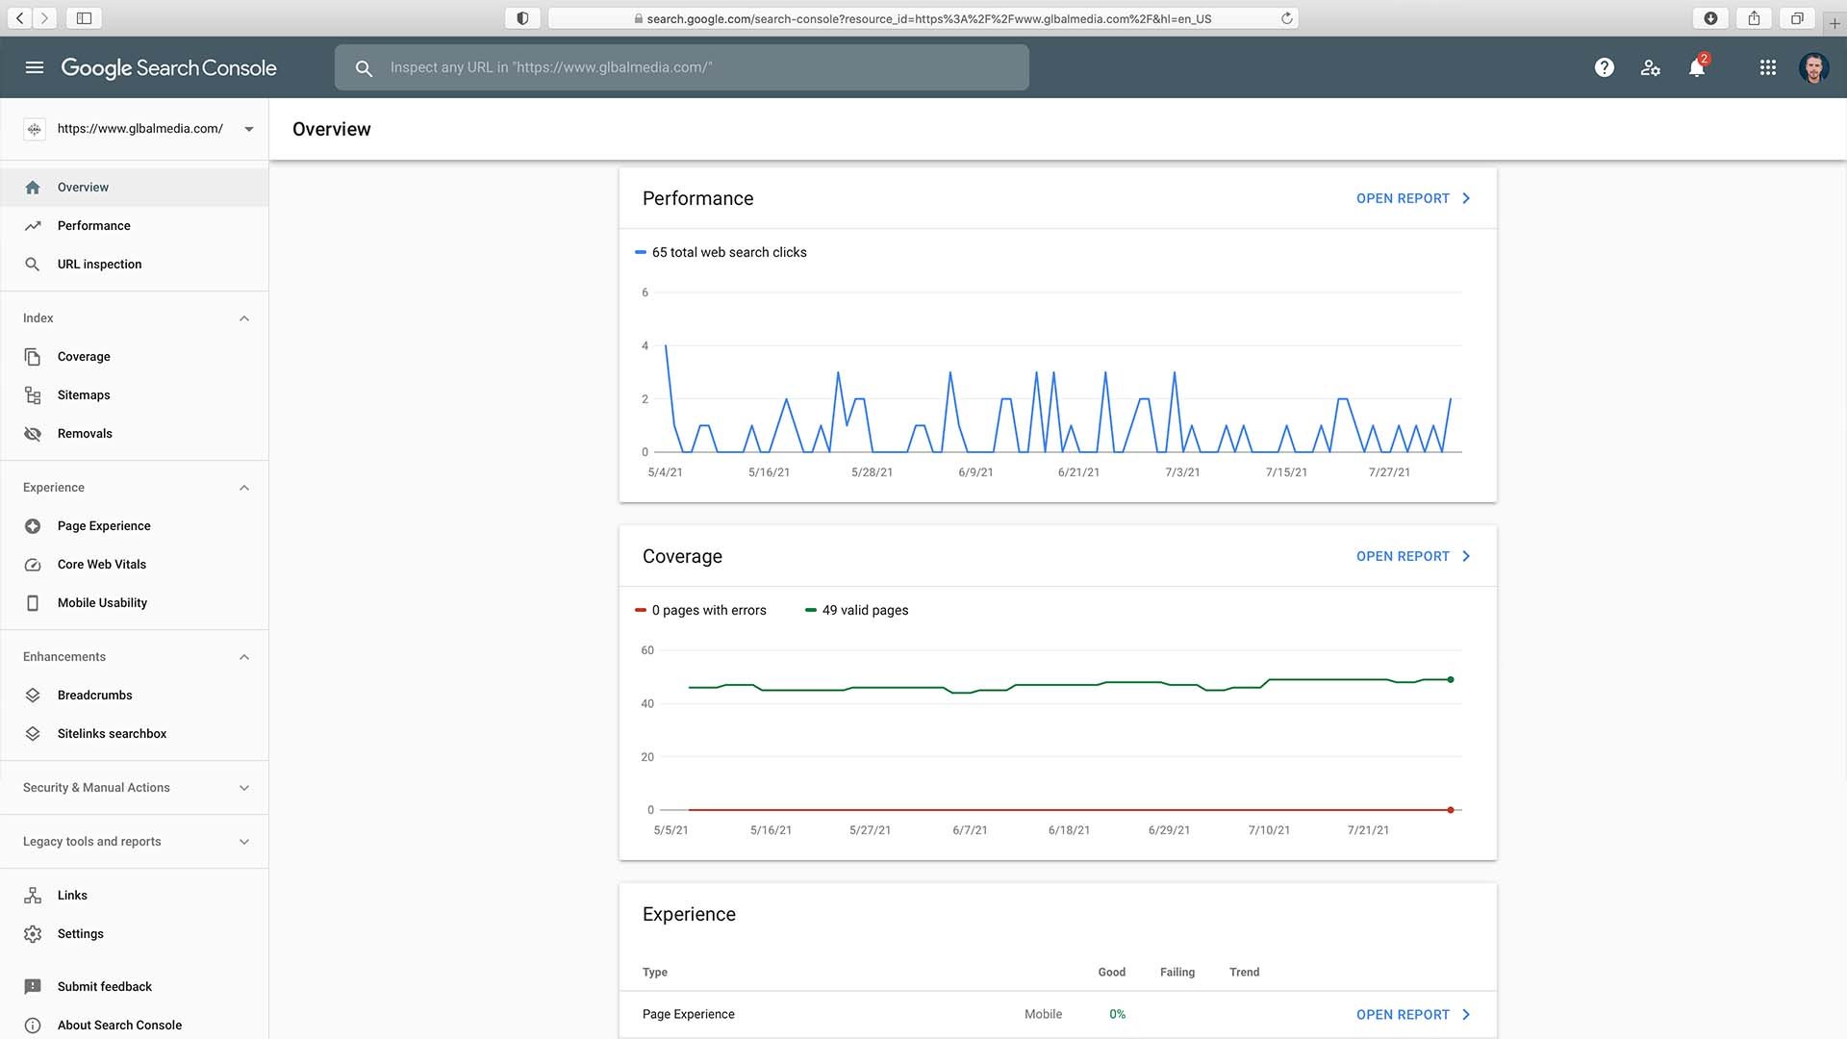Click the Settings gear icon
This screenshot has width=1847, height=1039.
pos(33,934)
